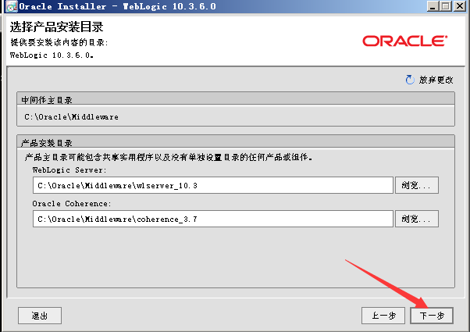
Task: Click the Oracle Installer title bar icon
Action: [12, 6]
